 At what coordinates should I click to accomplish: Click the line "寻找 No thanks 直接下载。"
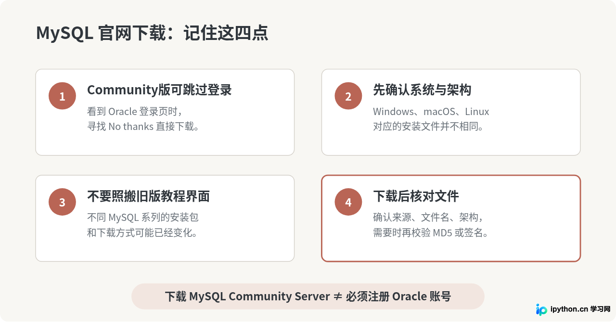point(143,127)
